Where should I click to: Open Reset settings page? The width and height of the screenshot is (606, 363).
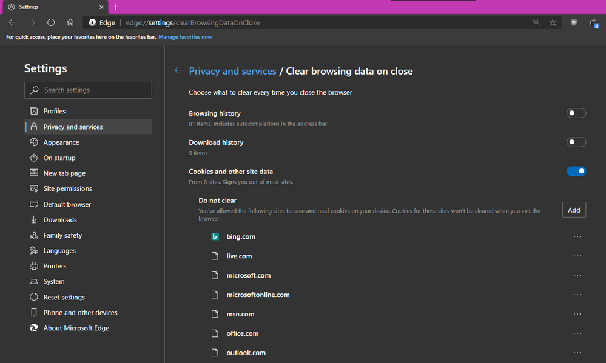pos(88,298)
